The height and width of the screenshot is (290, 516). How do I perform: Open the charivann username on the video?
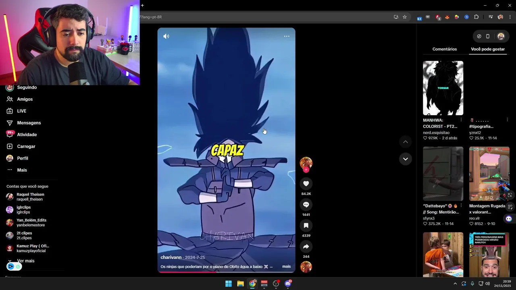click(171, 257)
